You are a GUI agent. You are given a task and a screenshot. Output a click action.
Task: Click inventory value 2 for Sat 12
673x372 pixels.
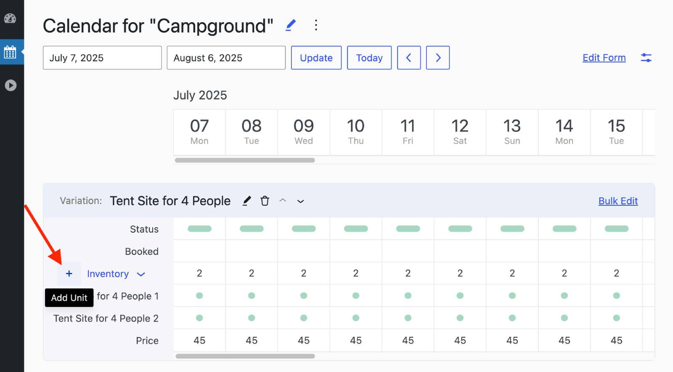[x=460, y=273]
